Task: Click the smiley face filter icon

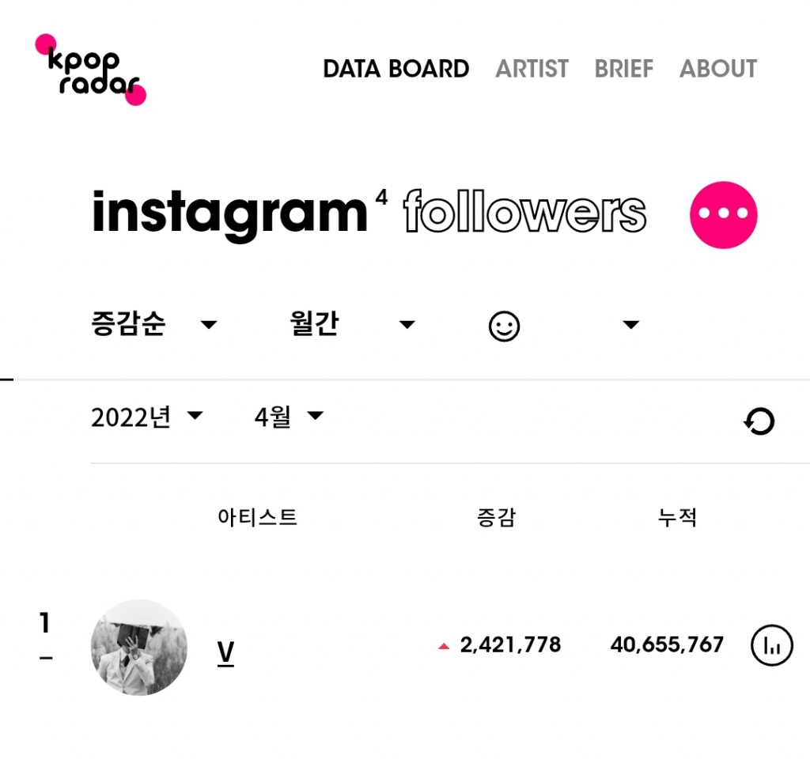Action: coord(504,327)
